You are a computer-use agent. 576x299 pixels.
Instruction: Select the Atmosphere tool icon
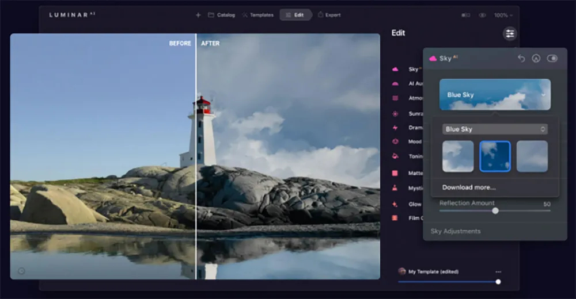coord(395,98)
